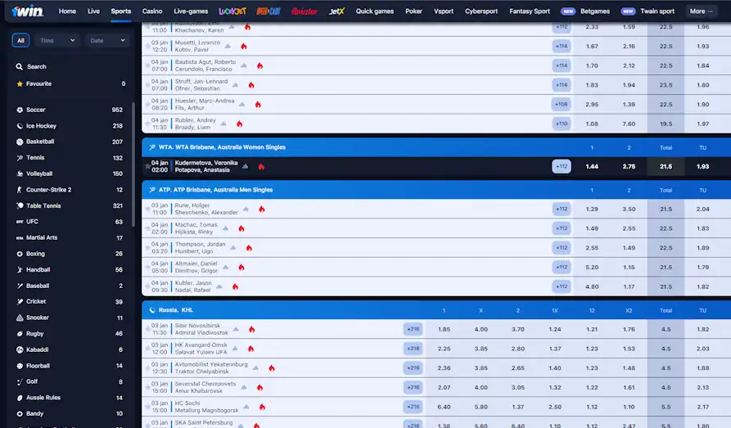Open the Live-games tab
The width and height of the screenshot is (731, 428).
[x=191, y=11]
